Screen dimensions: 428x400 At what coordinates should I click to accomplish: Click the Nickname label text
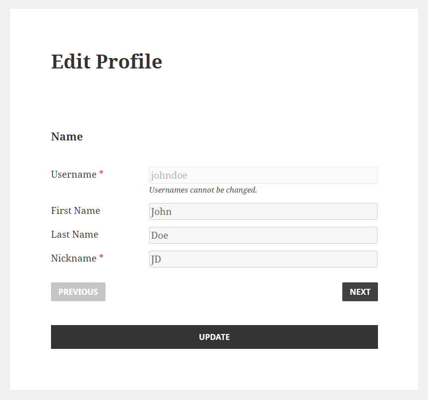click(x=73, y=259)
